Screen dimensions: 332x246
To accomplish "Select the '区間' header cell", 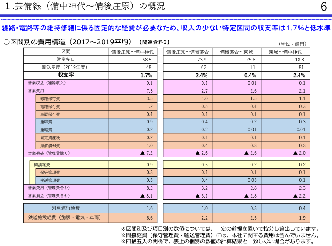I will pos(66,52).
